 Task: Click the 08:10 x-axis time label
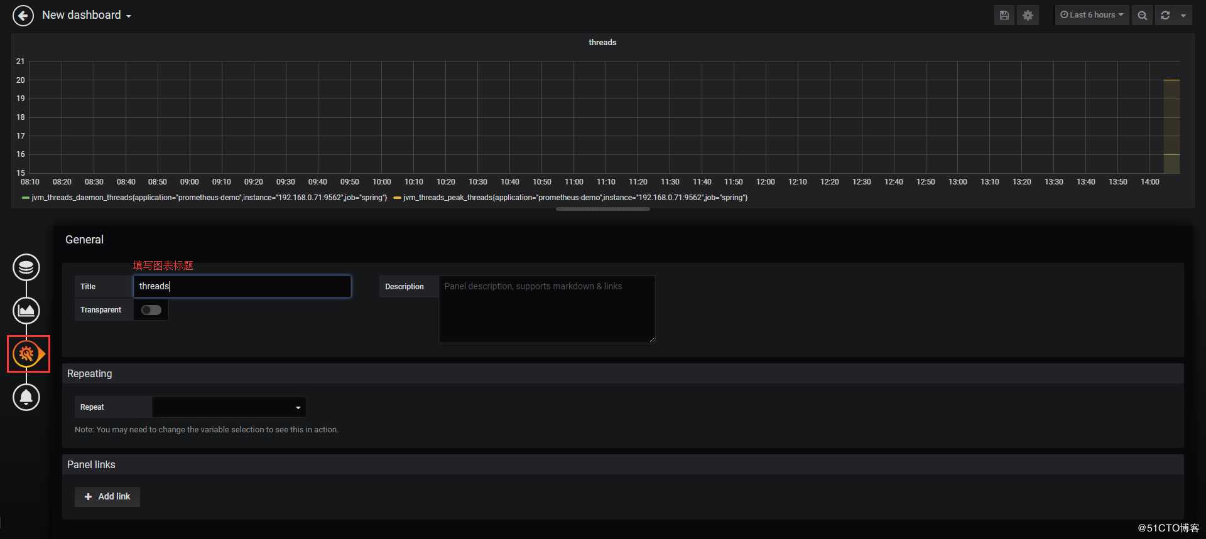pos(30,182)
